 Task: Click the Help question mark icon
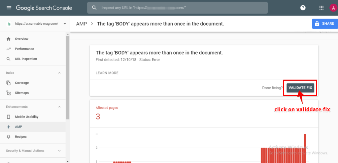[x=302, y=8]
